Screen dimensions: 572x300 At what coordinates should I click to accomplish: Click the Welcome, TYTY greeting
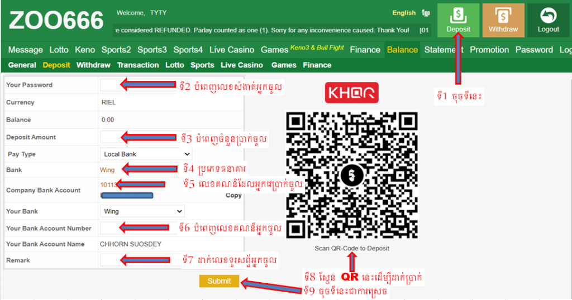coord(141,13)
